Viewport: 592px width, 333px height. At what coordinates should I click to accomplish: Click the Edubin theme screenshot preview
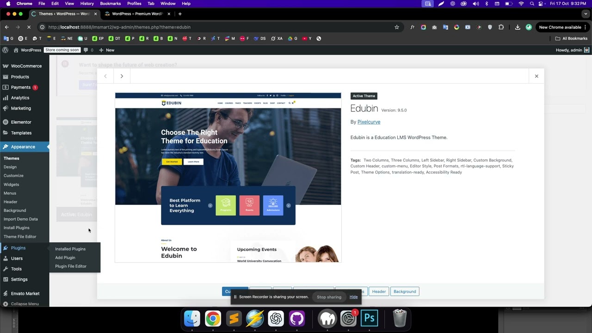coord(228,178)
